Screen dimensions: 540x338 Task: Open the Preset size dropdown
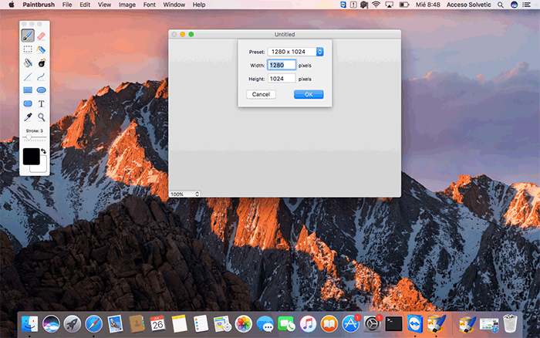295,52
